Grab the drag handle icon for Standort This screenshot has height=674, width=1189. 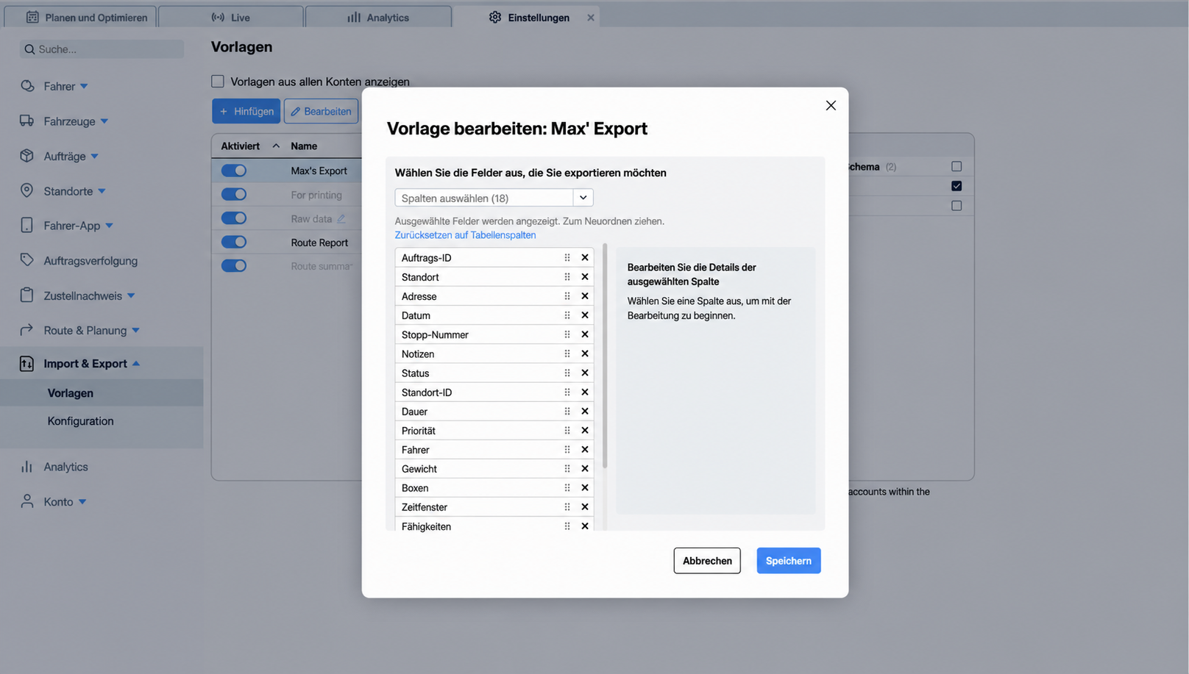[567, 277]
